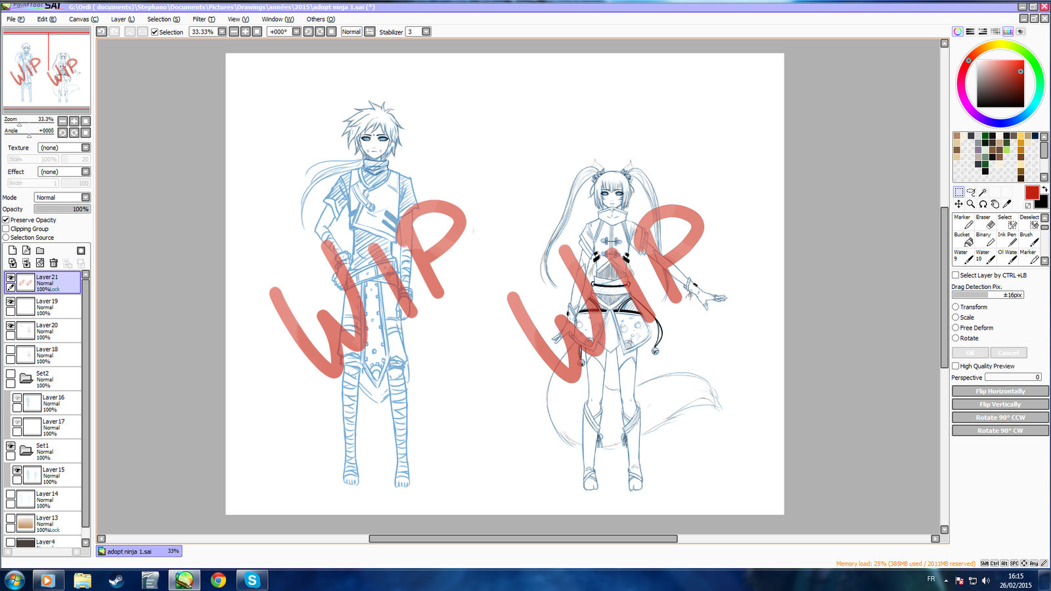Switch to adopt ninja 1.sai document tab

[x=139, y=551]
